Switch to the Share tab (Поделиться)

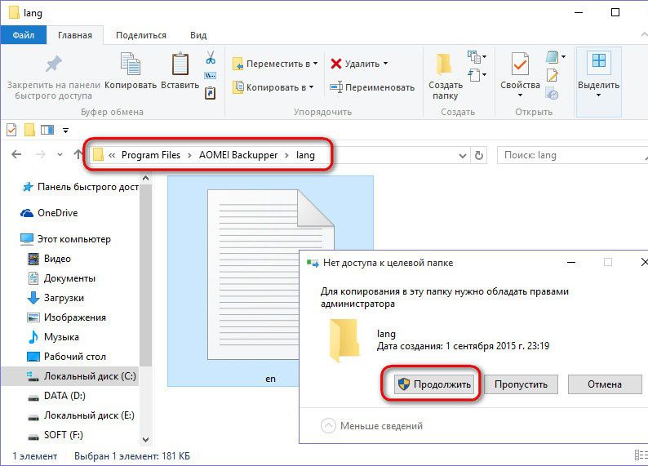point(140,35)
